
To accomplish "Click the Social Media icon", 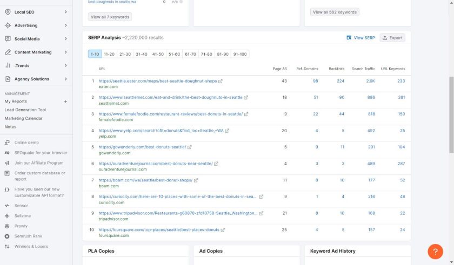I will coord(8,39).
